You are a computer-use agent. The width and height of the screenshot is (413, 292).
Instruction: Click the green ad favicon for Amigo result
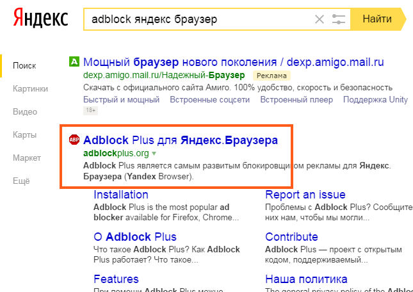click(74, 61)
